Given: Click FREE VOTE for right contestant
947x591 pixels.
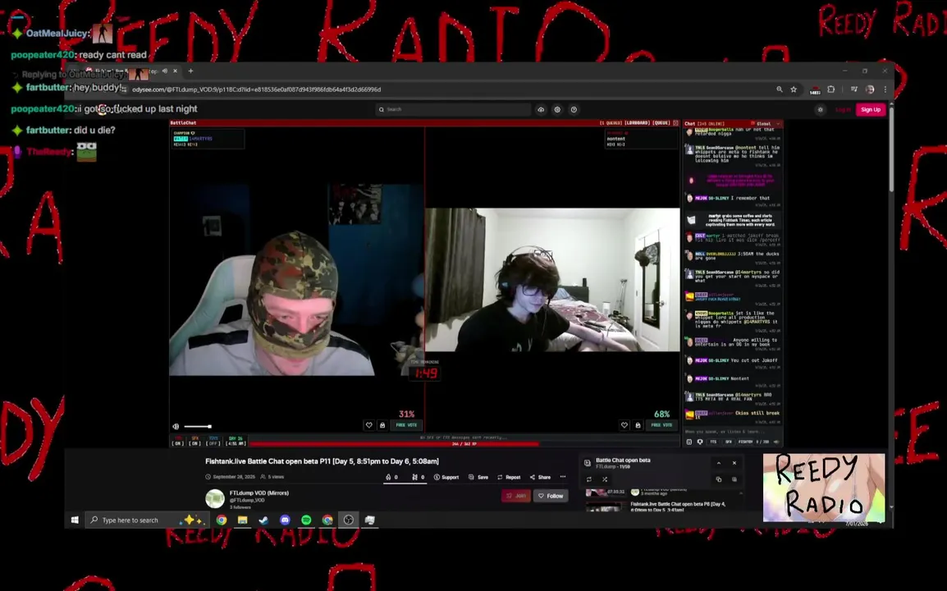Looking at the screenshot, I should tap(661, 425).
